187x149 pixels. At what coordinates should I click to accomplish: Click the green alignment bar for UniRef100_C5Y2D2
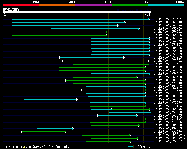[60, 32]
